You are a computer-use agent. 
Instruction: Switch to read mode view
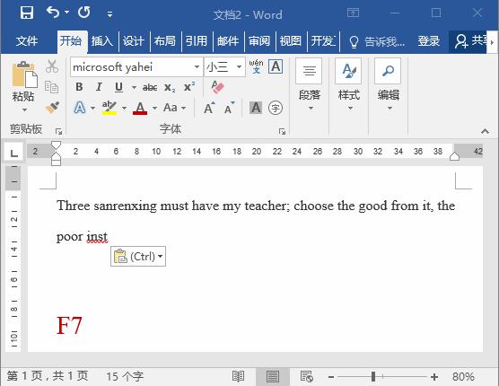point(238,376)
